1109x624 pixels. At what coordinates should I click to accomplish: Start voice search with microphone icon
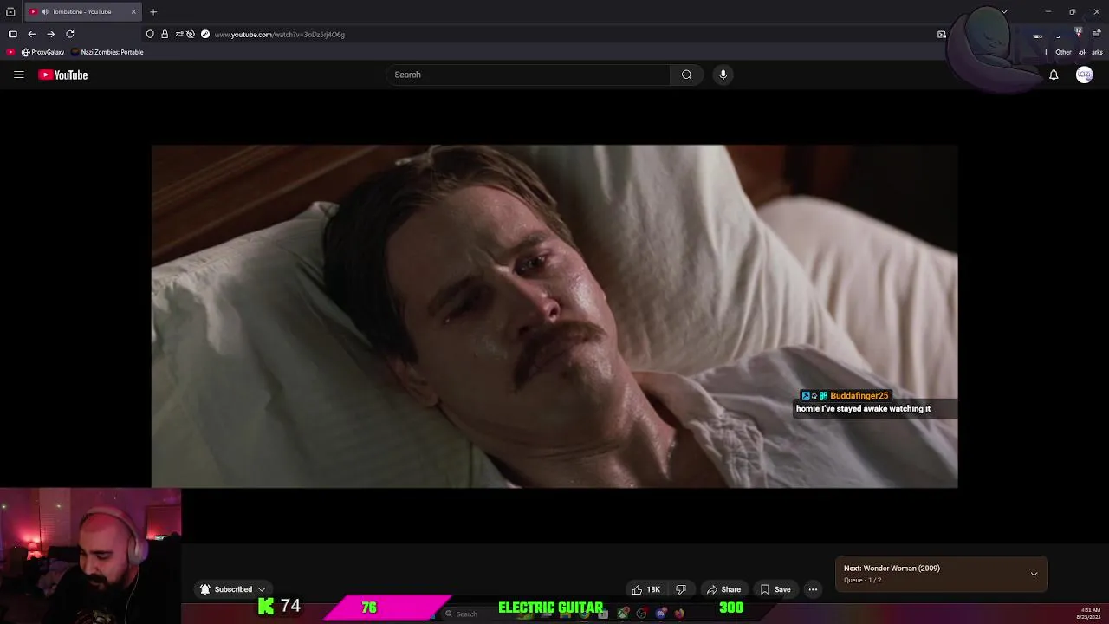[x=723, y=75]
